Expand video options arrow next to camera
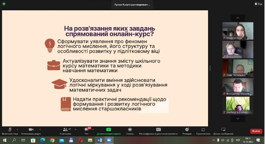 (40, 129)
